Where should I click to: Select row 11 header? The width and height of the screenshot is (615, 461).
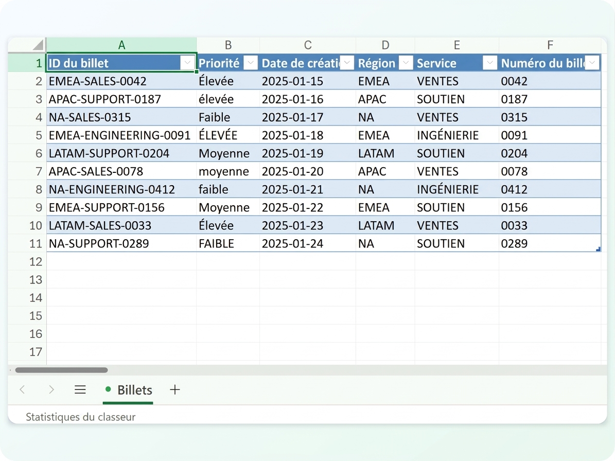[x=27, y=243]
